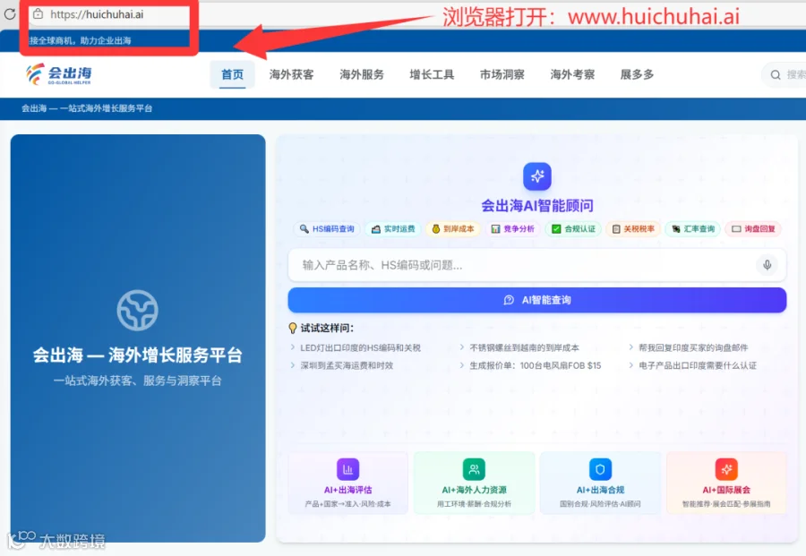Select the 询盘回复 tag
806x556 pixels.
[753, 228]
